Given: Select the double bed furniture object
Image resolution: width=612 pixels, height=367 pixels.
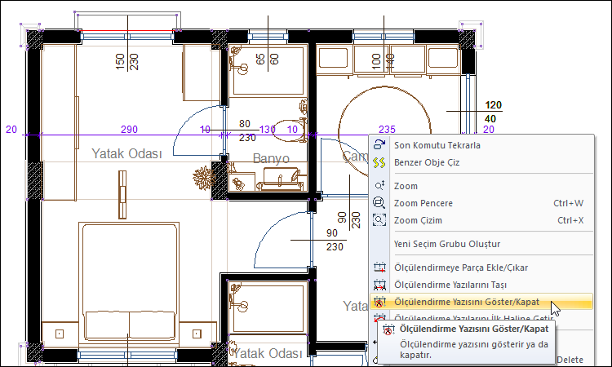Looking at the screenshot, I should [129, 284].
